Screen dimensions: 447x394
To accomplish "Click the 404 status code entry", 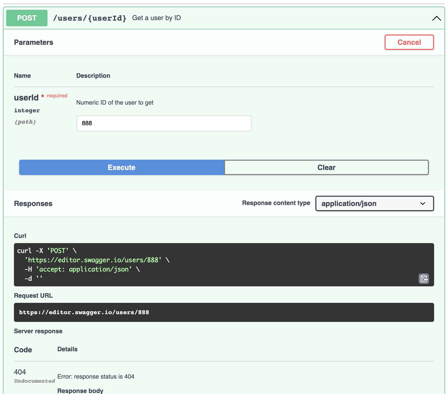I will (x=20, y=372).
